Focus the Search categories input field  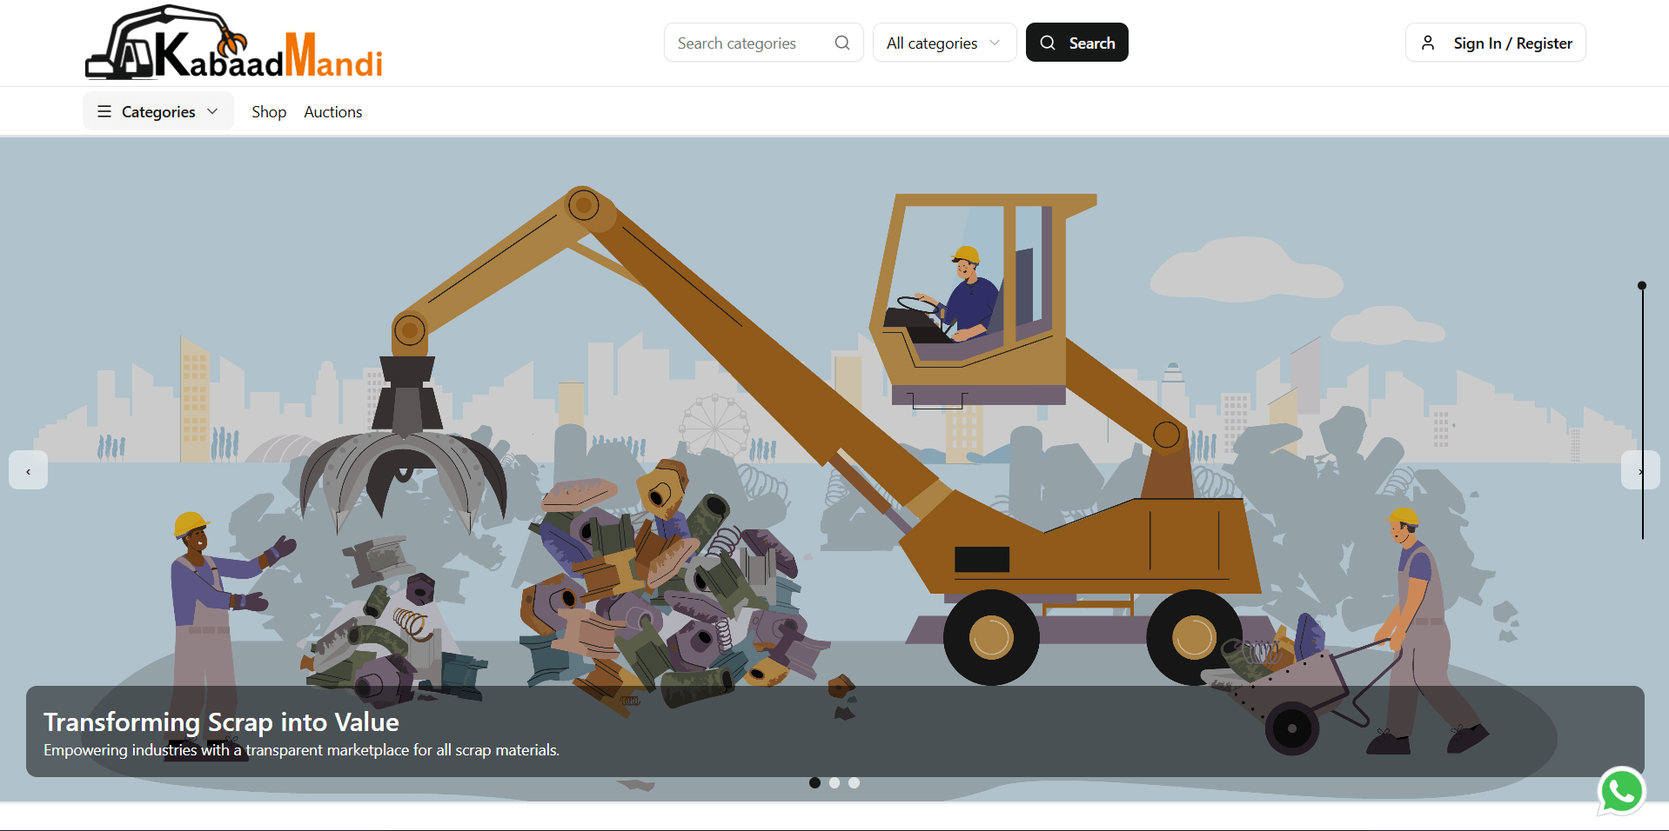coord(748,43)
